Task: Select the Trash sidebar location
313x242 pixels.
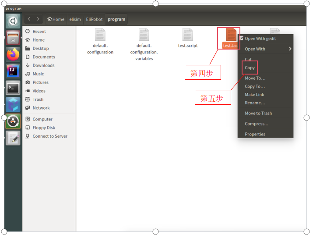Action: coord(38,99)
